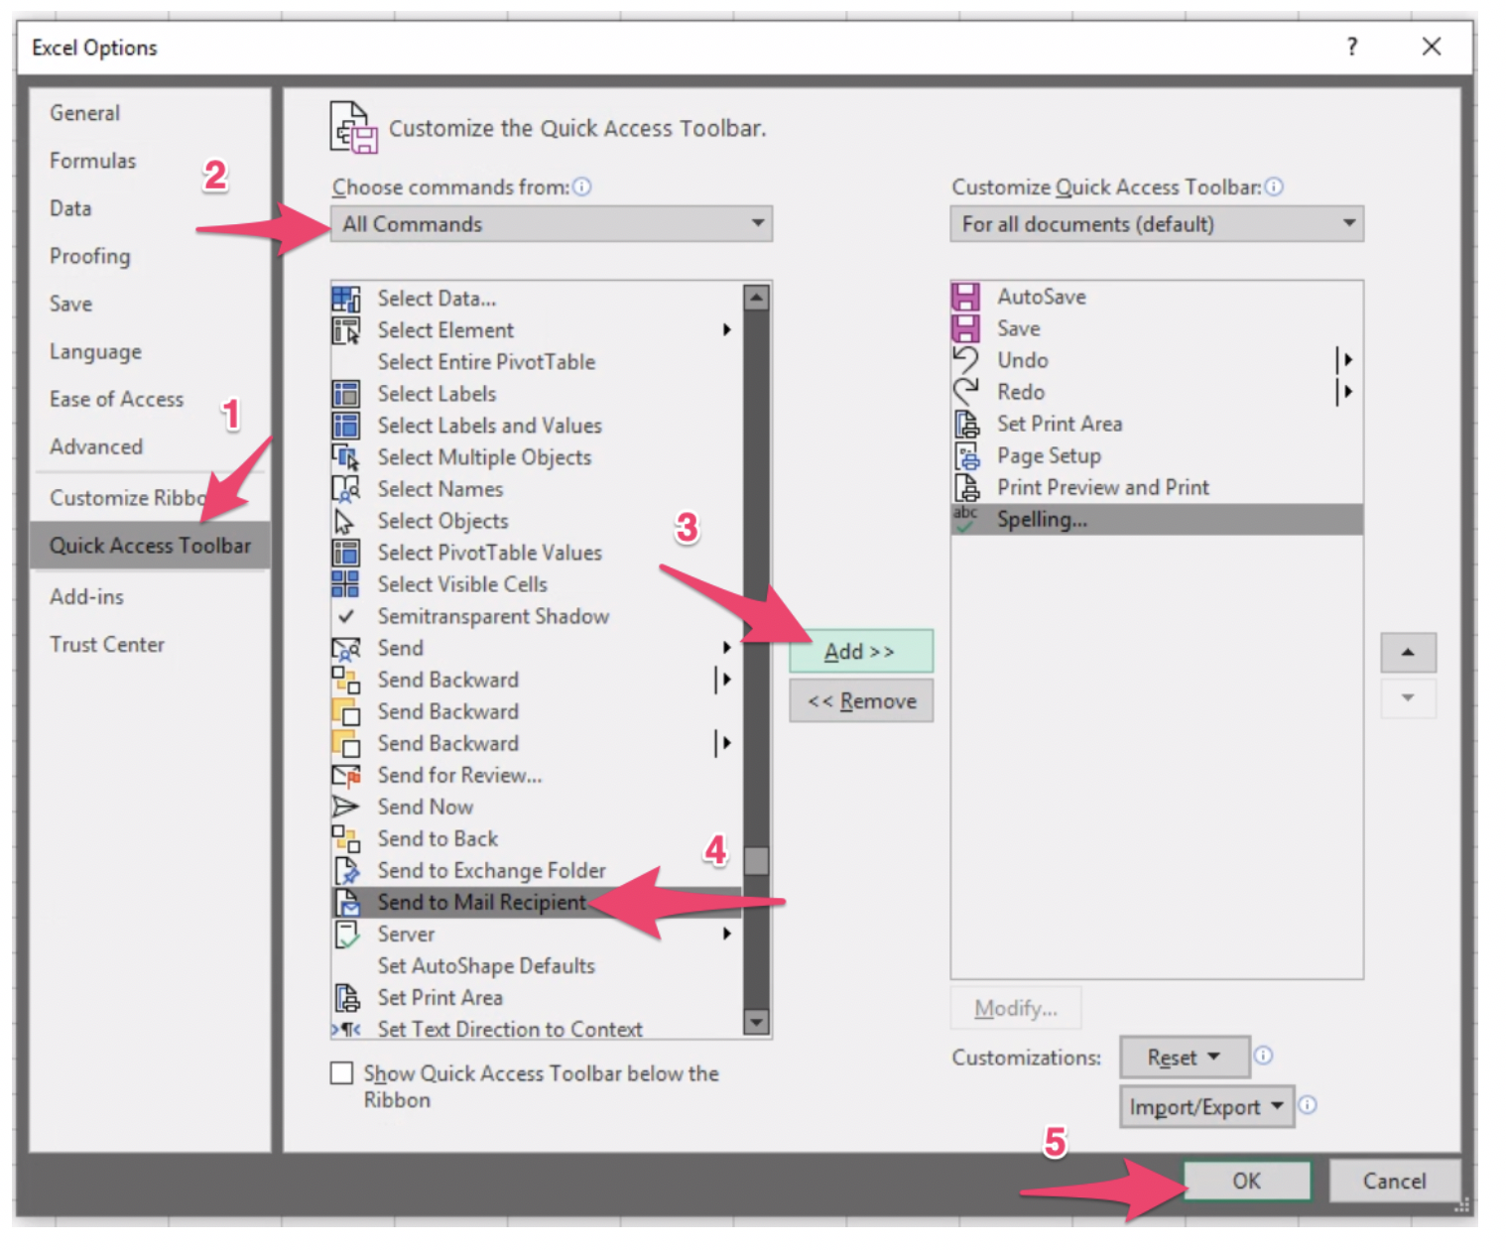Click the Select Labels command icon
The image size is (1506, 1250).
[345, 394]
